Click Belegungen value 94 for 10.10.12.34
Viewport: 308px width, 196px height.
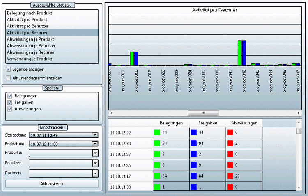pos(165,143)
